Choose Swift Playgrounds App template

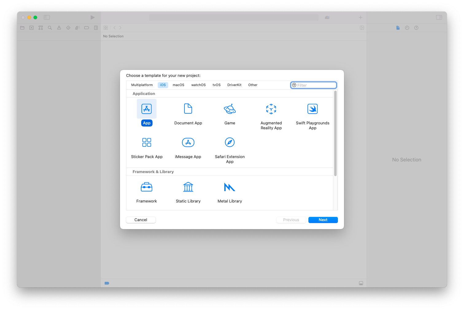(312, 109)
